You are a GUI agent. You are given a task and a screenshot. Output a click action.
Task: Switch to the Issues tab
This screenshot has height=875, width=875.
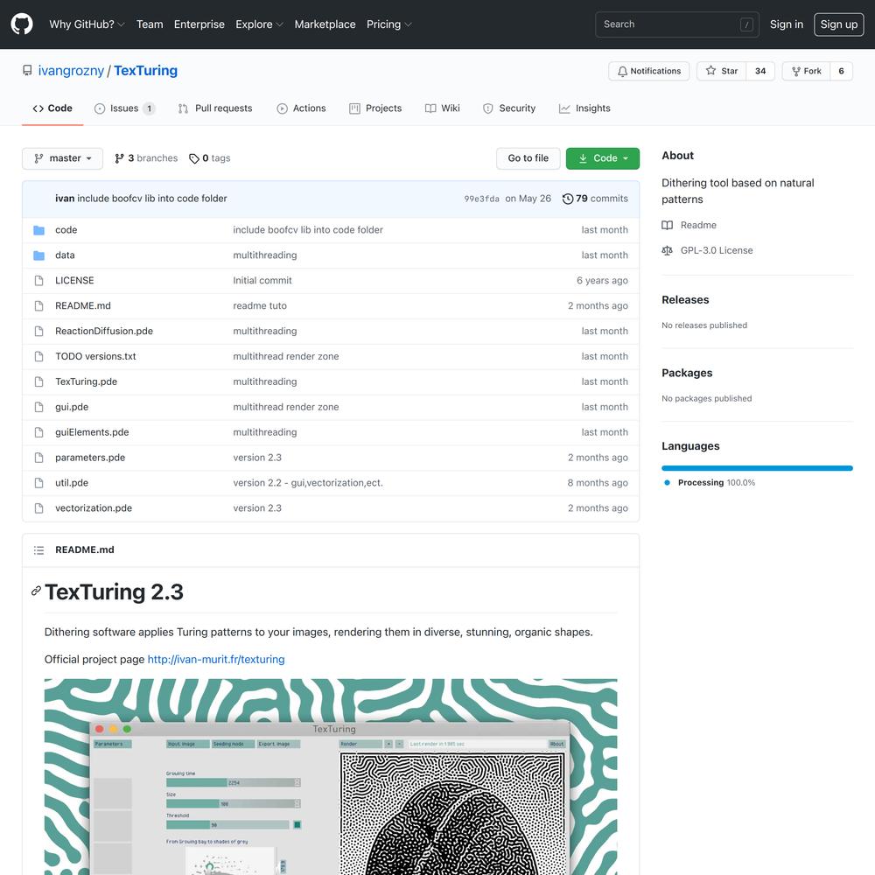point(124,108)
